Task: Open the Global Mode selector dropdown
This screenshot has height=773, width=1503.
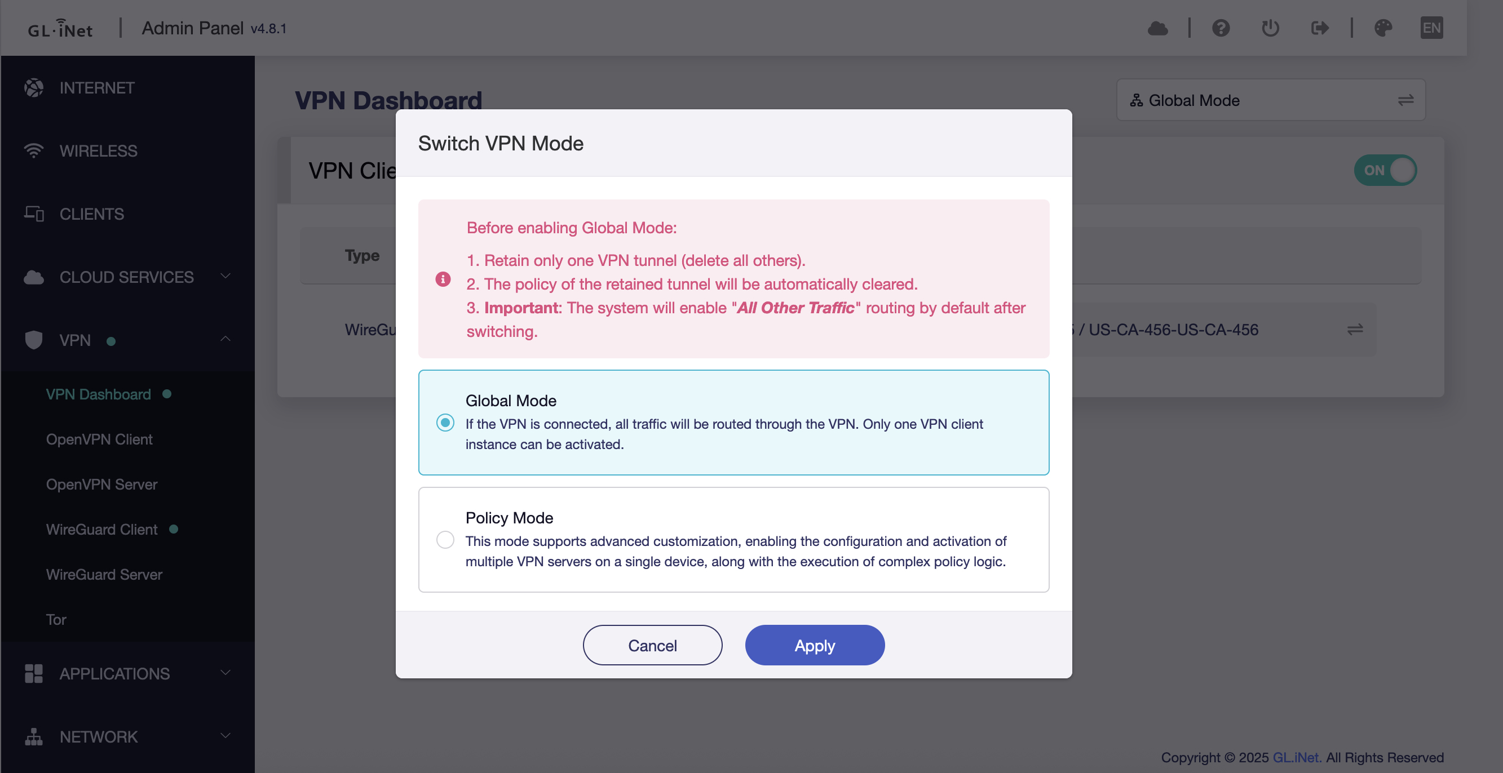Action: pos(1270,100)
